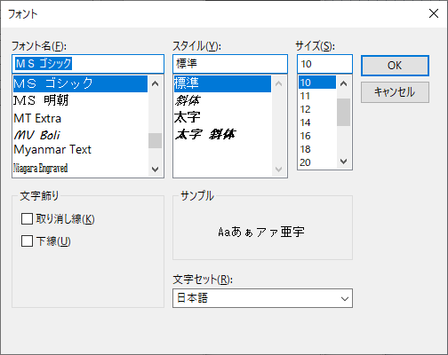Close the フォント dialog with X
The image size is (448, 355).
(434, 13)
